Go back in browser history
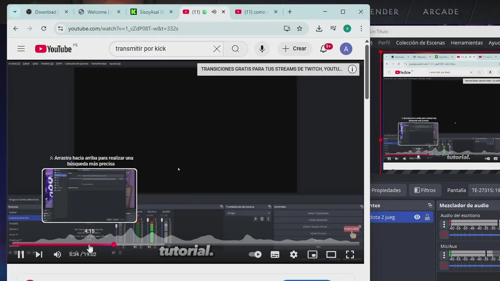 (16, 28)
